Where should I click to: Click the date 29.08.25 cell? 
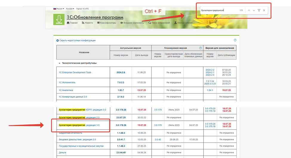[x=174, y=139]
